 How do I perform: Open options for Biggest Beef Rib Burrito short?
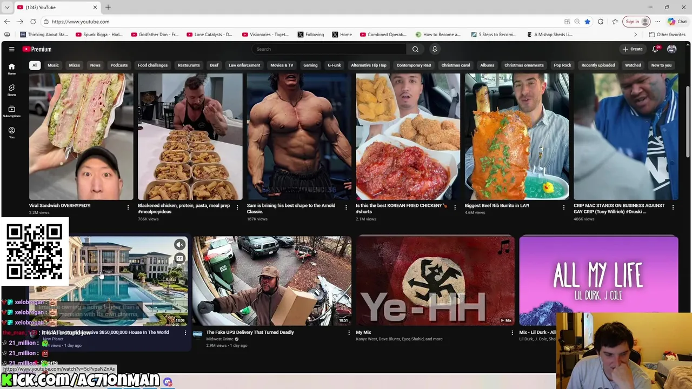click(x=564, y=207)
